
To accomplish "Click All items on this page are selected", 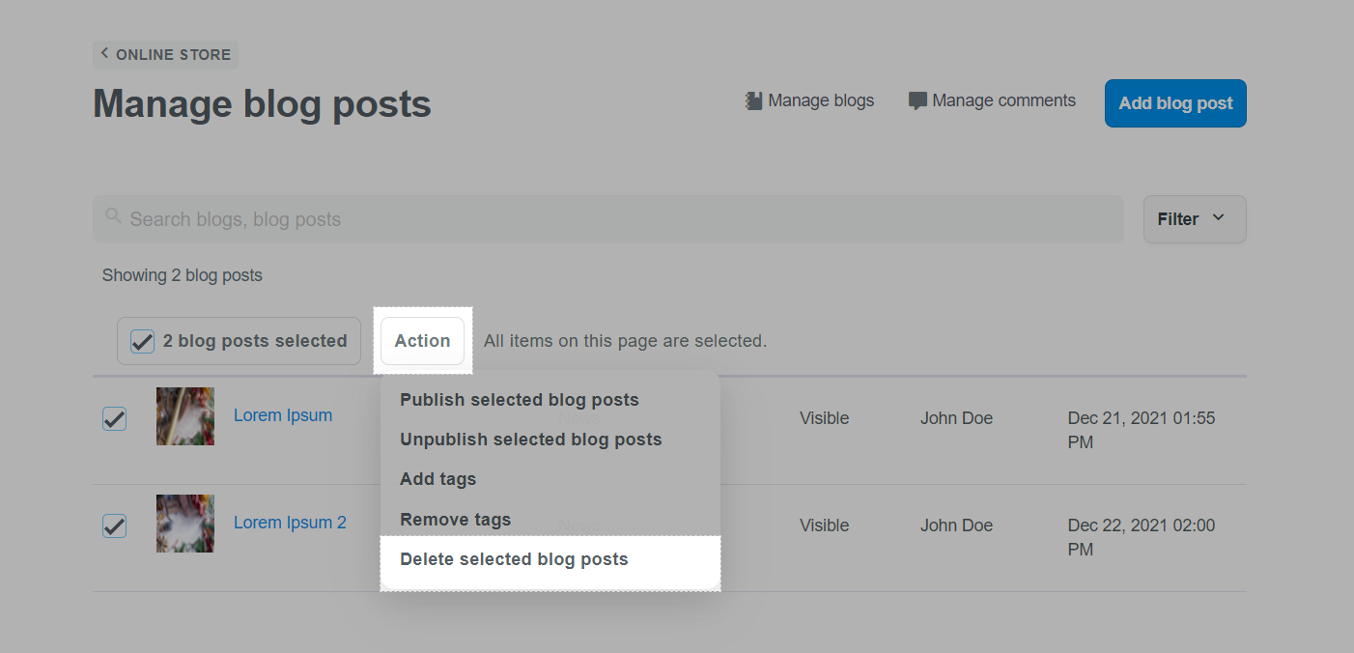I will click(x=625, y=341).
